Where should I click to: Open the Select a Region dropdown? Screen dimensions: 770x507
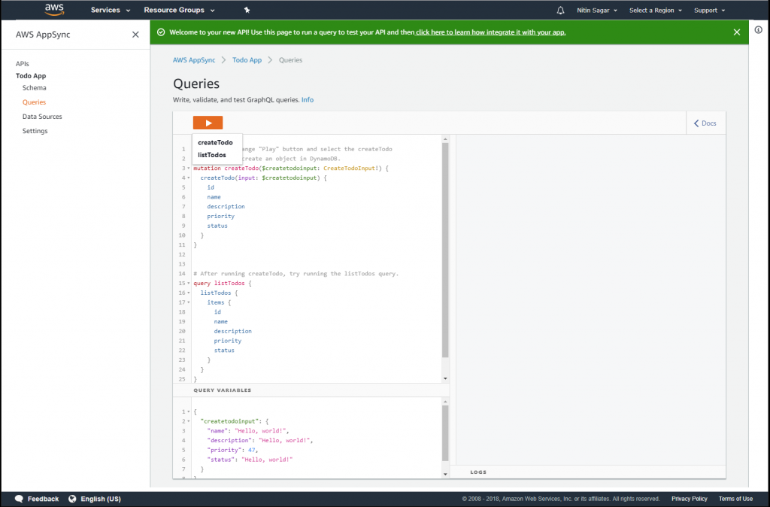tap(656, 11)
